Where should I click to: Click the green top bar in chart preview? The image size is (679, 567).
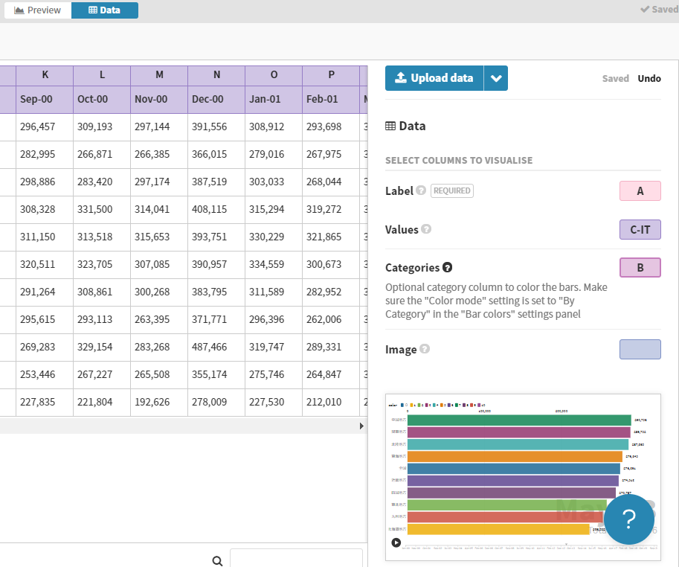[519, 420]
